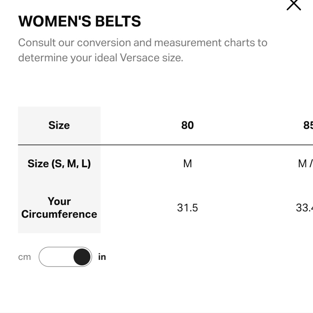Click the Size row header cell

click(59, 125)
